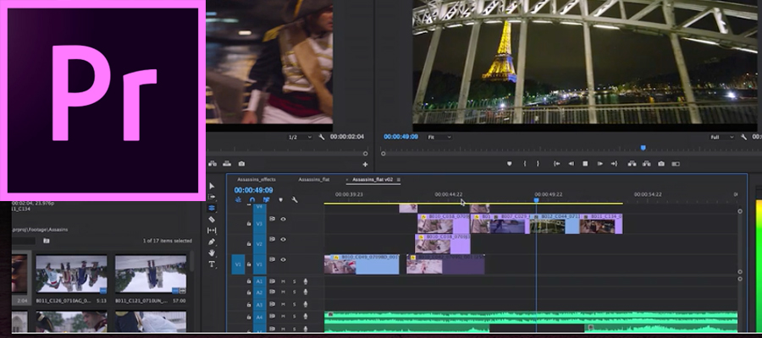Toggle eye visibility on track V3
Screen dimensions: 762x338
pos(283,219)
